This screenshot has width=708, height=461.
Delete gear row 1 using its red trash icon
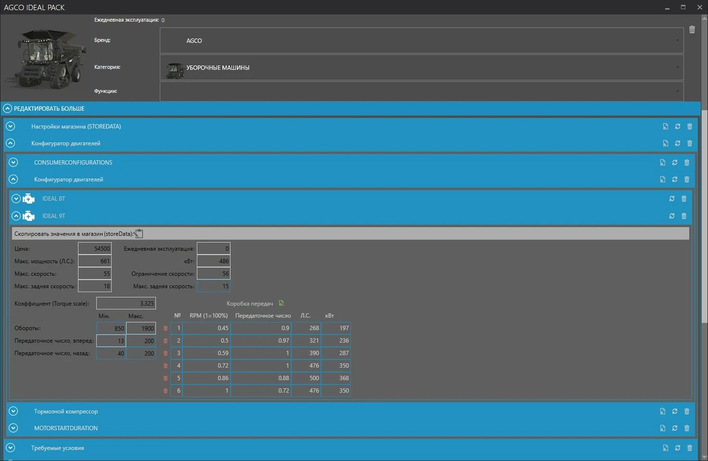[x=165, y=328]
